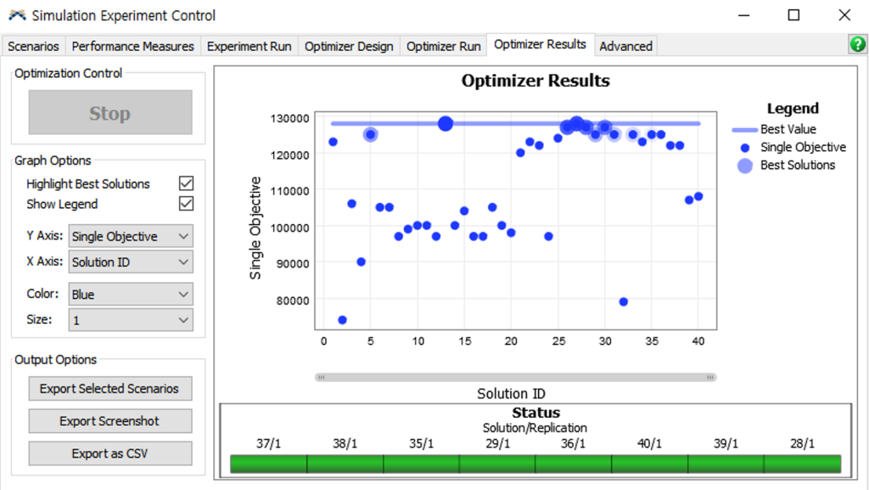
Task: Select the lowest data point near 75000
Action: [343, 320]
